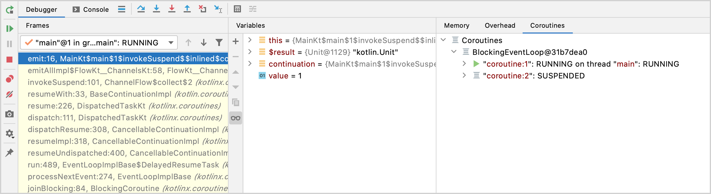Toggle the frames filter funnel
This screenshot has width=711, height=194.
tap(219, 43)
